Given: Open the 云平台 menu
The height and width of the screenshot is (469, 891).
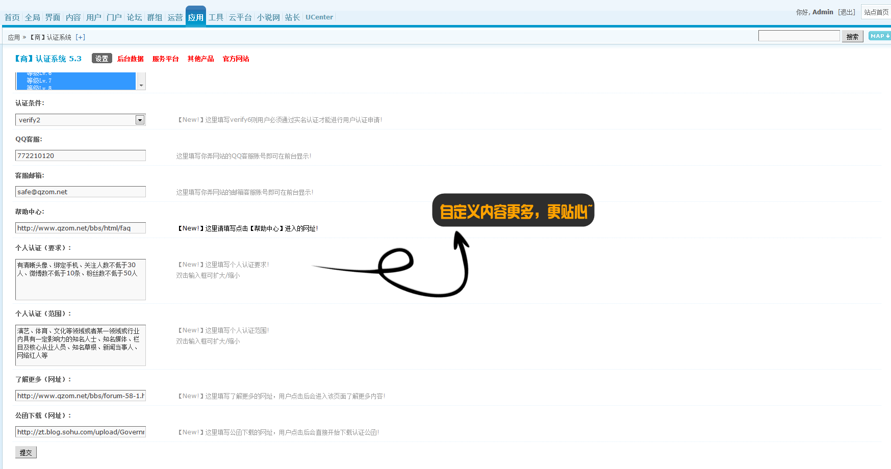Looking at the screenshot, I should tap(240, 17).
